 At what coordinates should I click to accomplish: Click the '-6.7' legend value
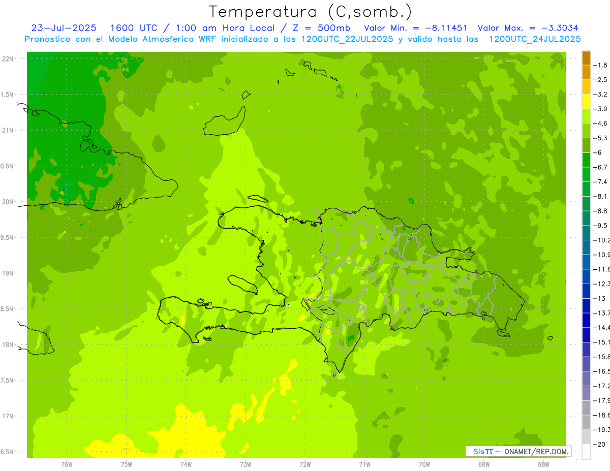point(600,167)
